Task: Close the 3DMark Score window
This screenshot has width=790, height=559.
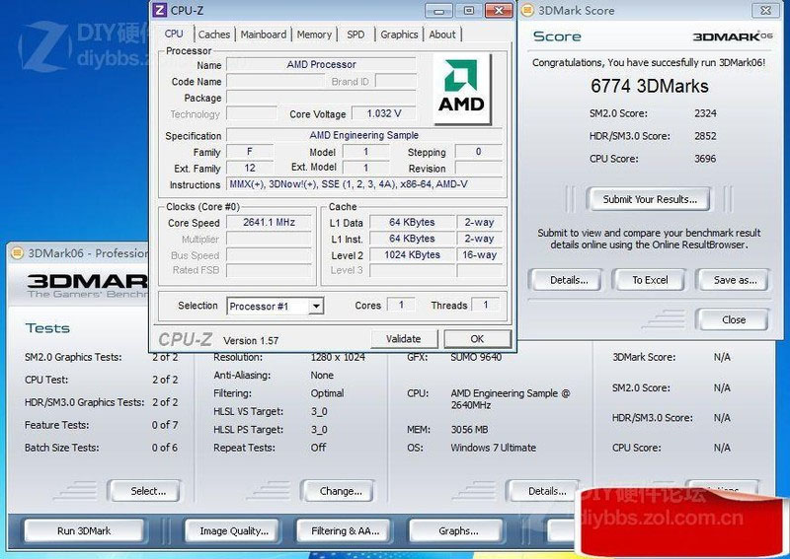Action: 766,10
